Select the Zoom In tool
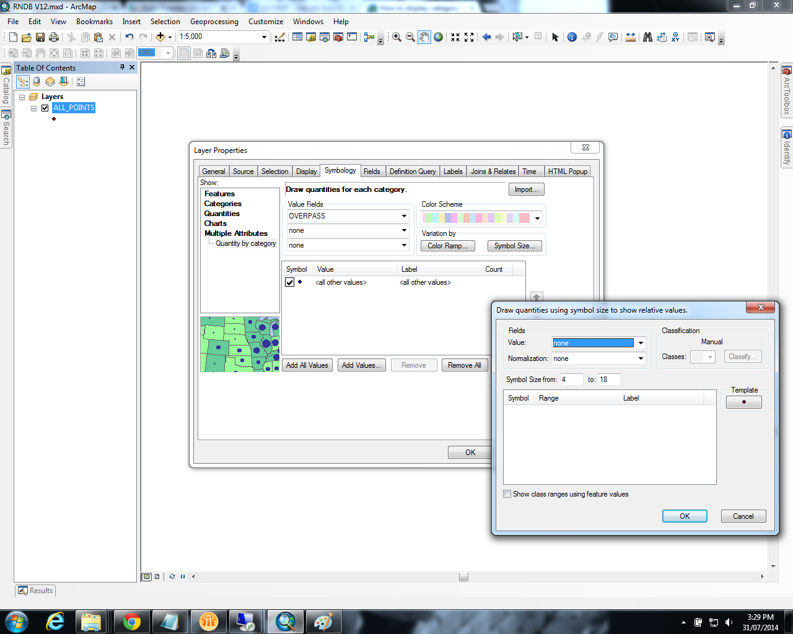The image size is (793, 634). click(x=396, y=37)
